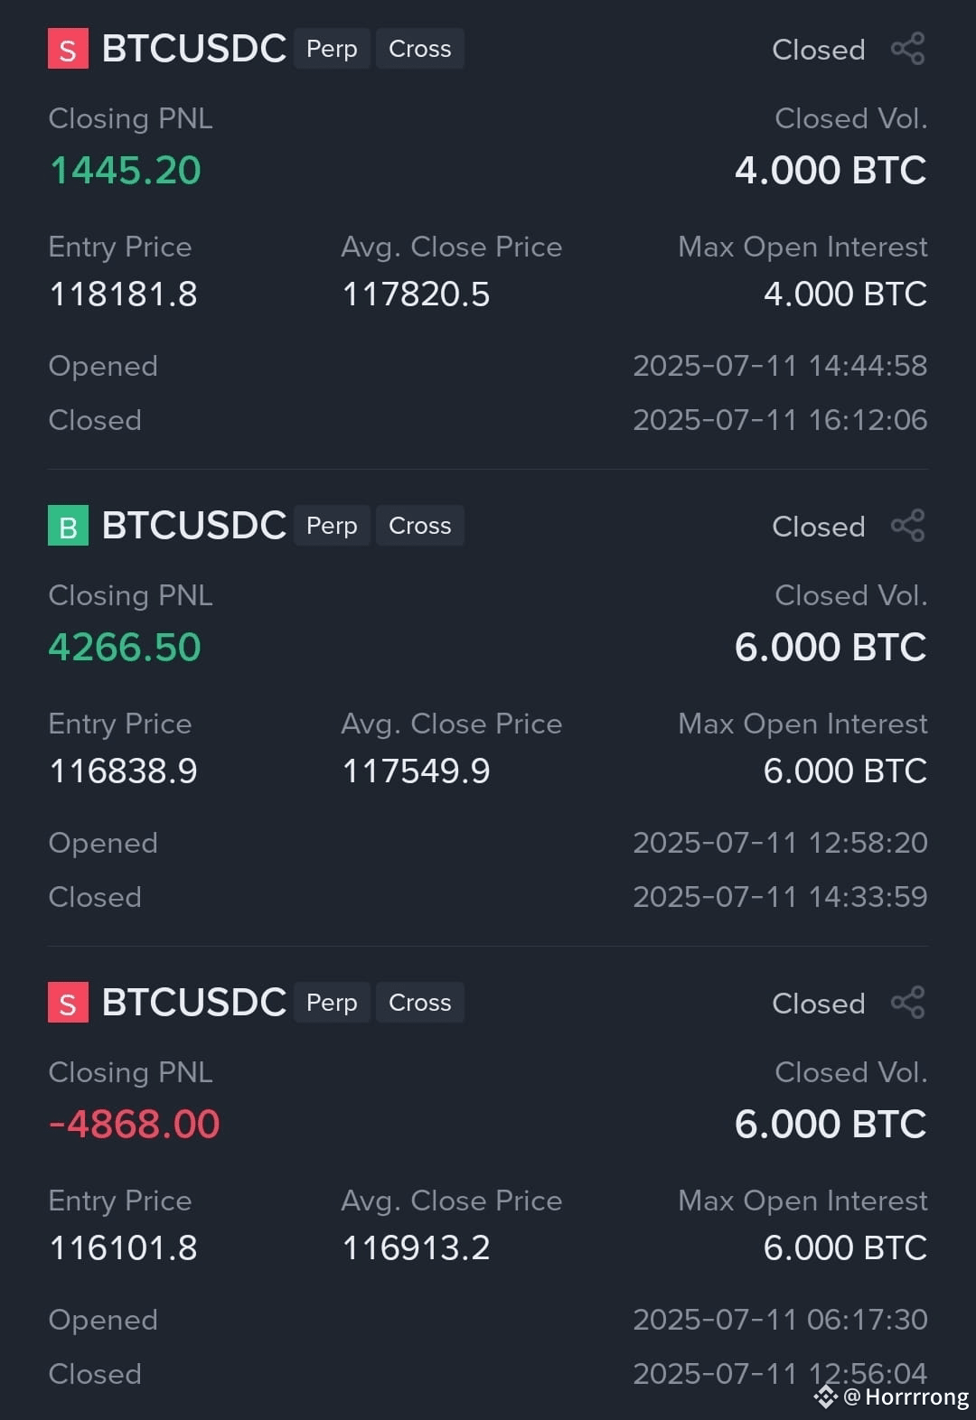The width and height of the screenshot is (976, 1420).
Task: Select Perp tag on the buy BTCUSDC entry
Action: click(x=332, y=526)
